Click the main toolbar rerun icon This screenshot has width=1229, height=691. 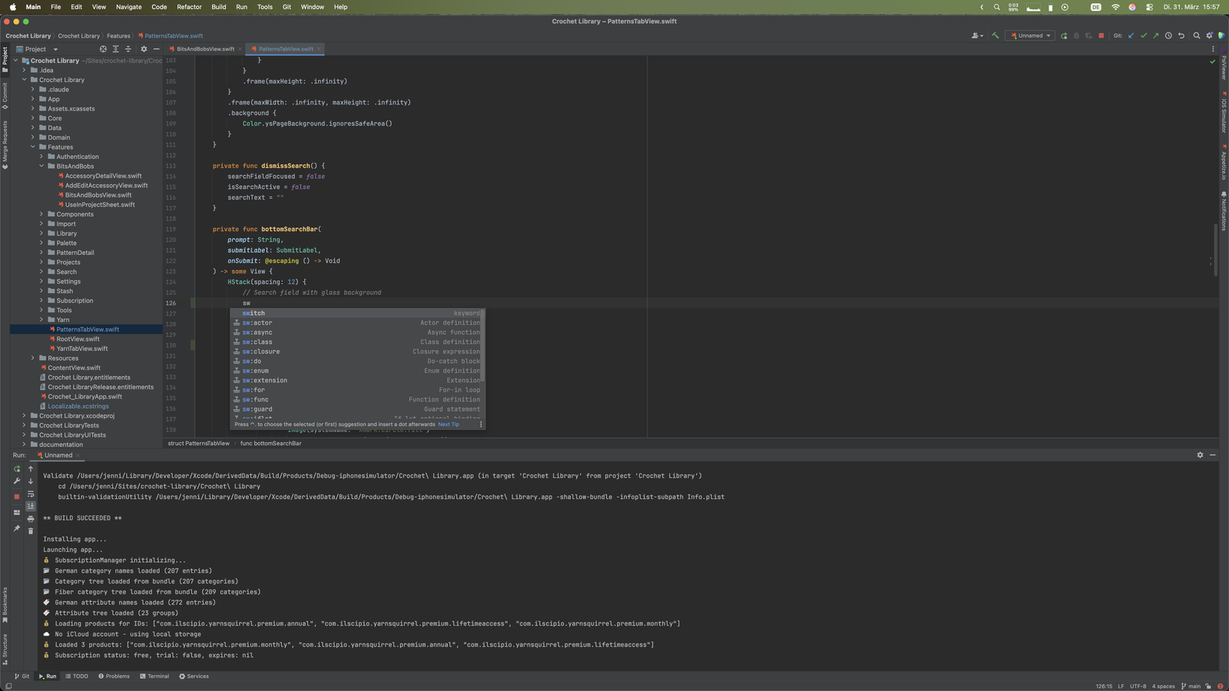[1064, 35]
